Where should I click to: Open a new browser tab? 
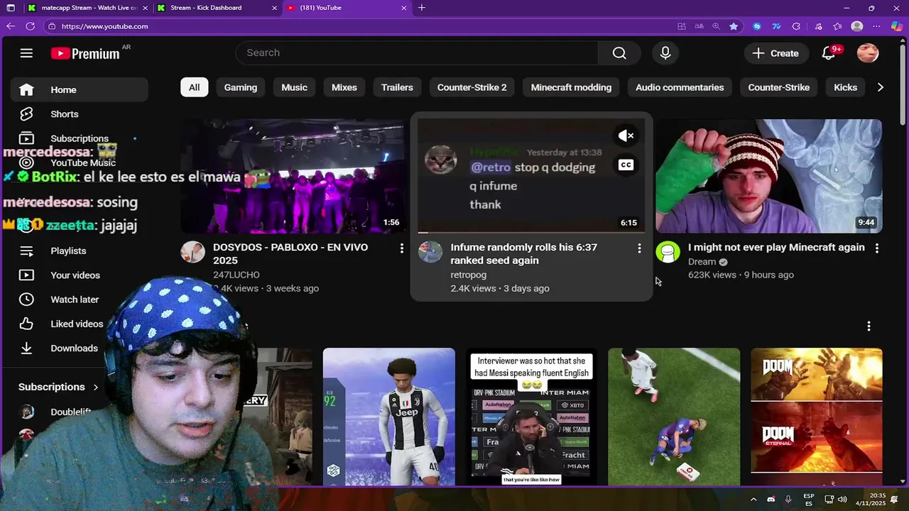coord(422,8)
